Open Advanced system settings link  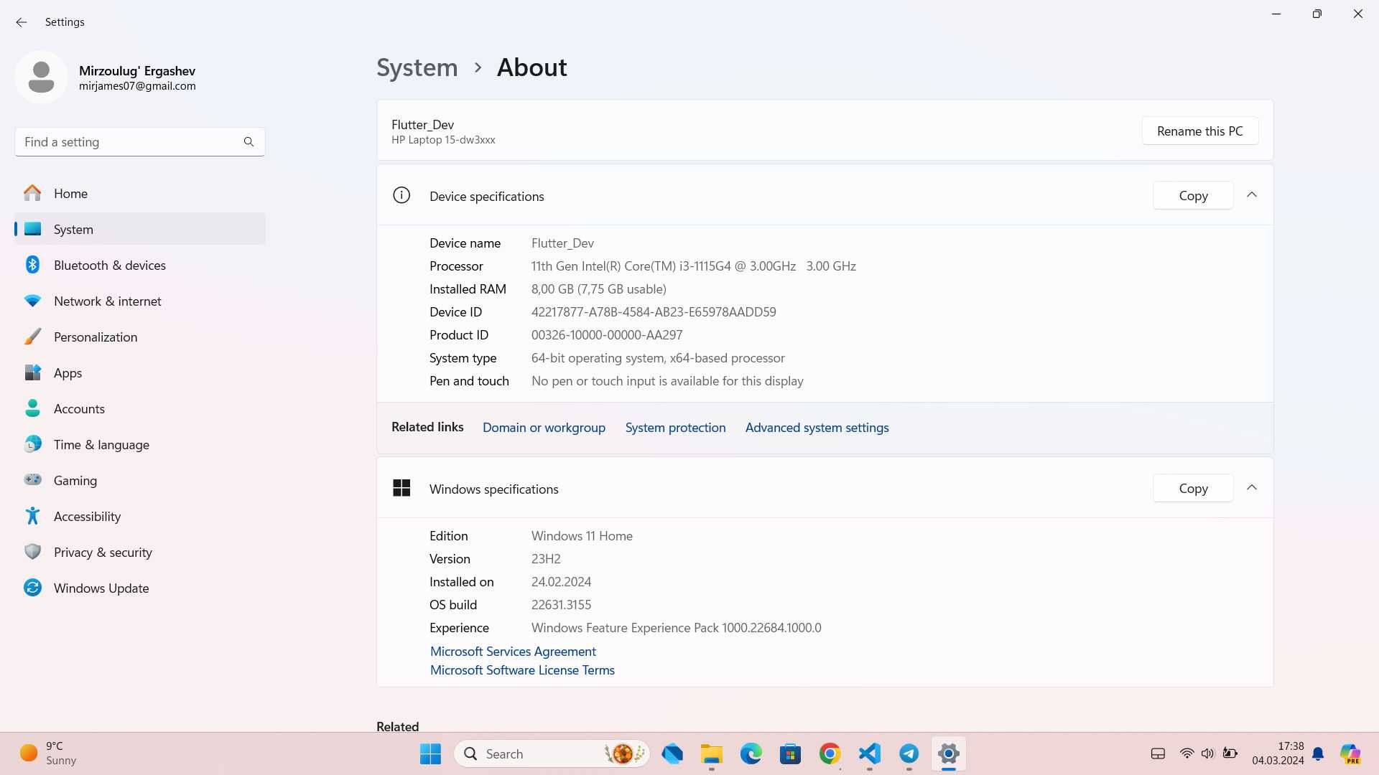817,427
